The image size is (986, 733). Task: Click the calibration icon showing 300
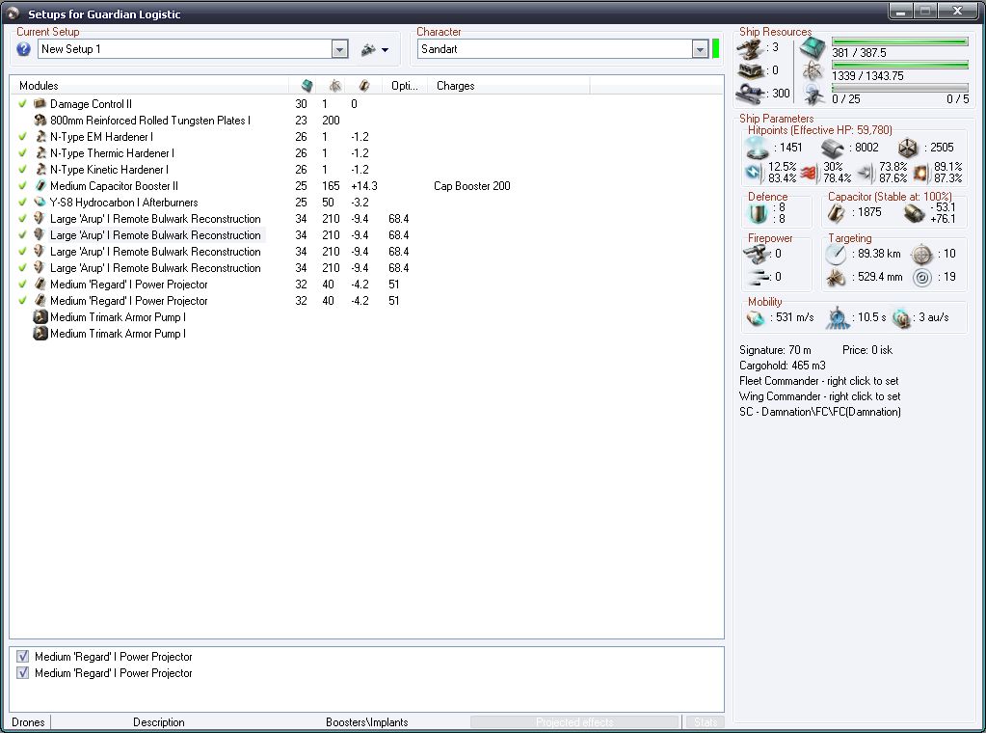(x=750, y=94)
